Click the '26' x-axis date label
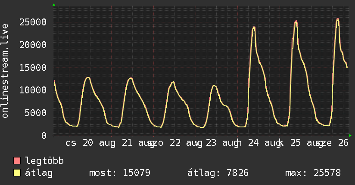 coord(343,143)
